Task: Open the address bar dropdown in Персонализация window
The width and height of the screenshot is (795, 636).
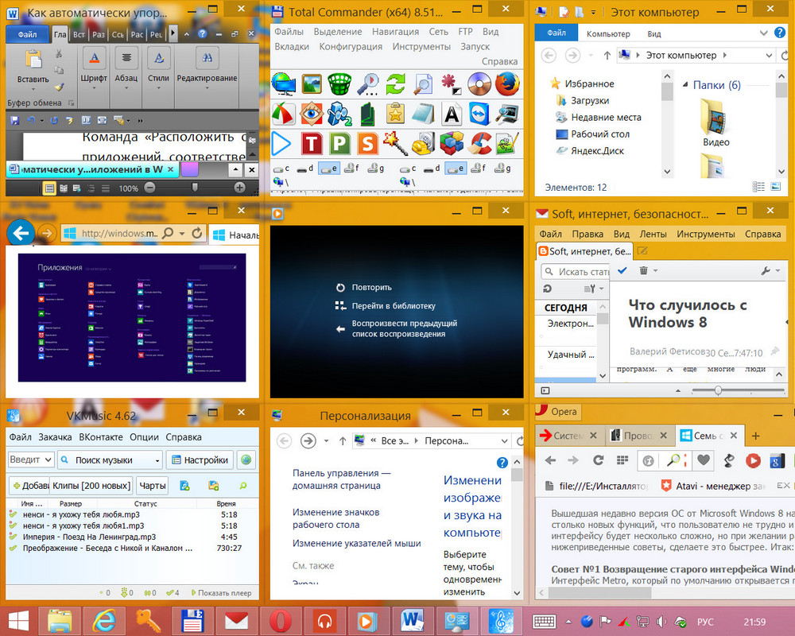Action: pyautogui.click(x=504, y=440)
